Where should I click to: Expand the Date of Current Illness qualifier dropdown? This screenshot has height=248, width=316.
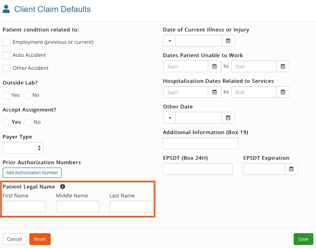point(170,41)
